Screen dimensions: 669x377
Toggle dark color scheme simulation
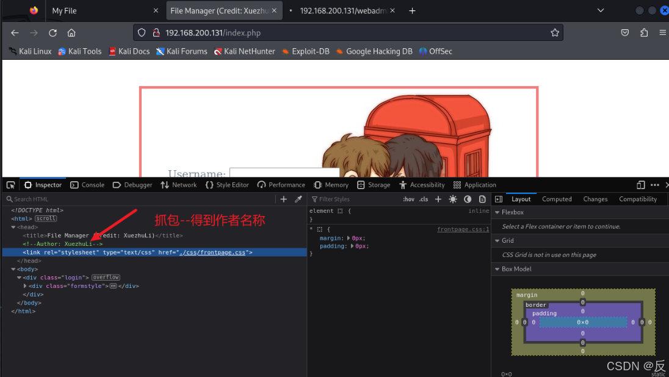[x=468, y=199]
